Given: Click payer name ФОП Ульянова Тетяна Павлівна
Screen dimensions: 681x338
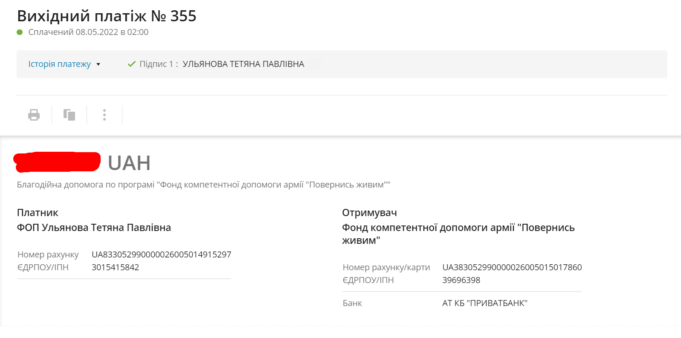Looking at the screenshot, I should point(94,228).
